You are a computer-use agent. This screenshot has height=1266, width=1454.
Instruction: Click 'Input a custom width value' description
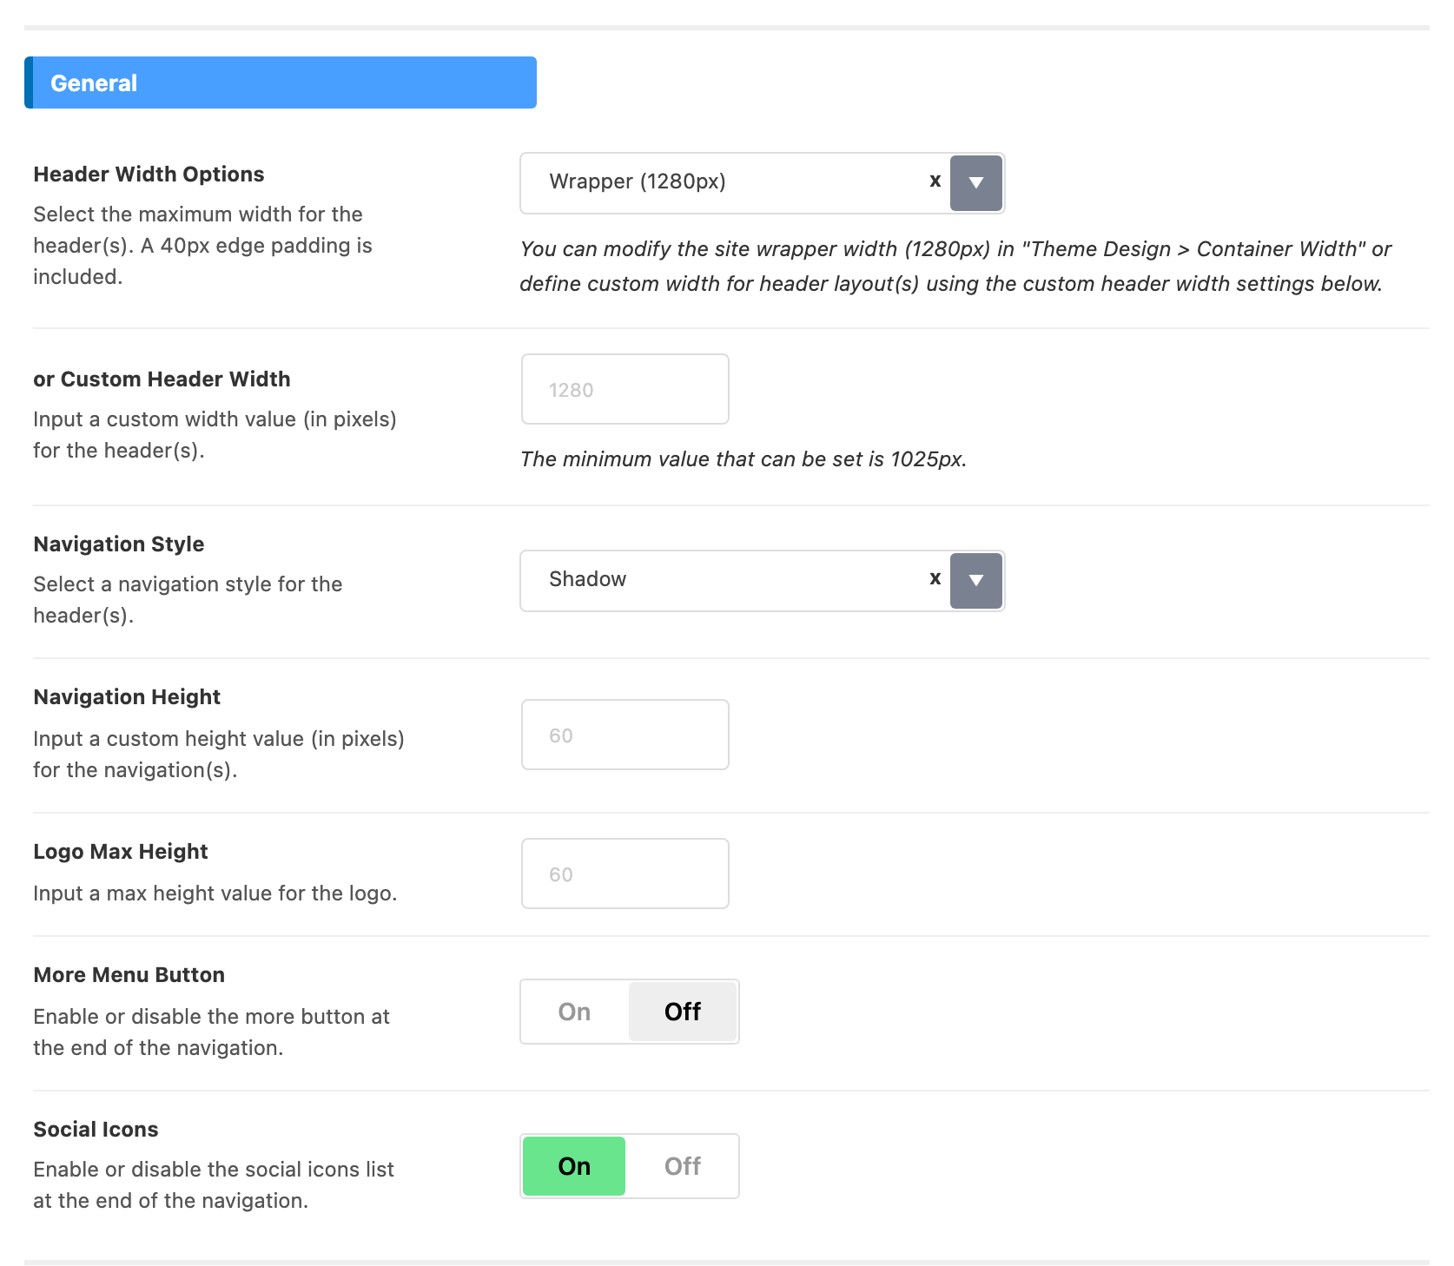pyautogui.click(x=215, y=434)
